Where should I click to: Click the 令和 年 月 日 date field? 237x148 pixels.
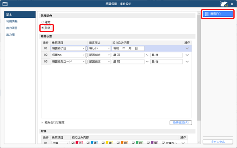point(128,48)
